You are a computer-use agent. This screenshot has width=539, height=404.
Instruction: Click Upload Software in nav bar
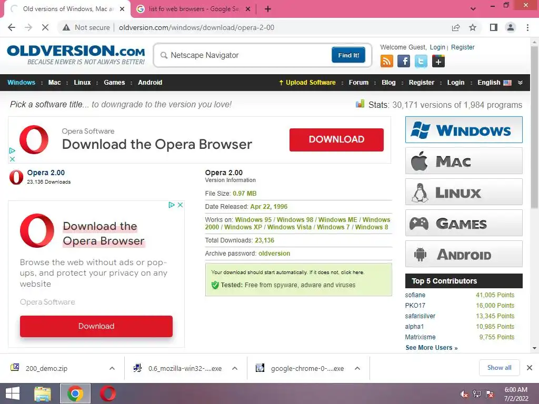[307, 83]
